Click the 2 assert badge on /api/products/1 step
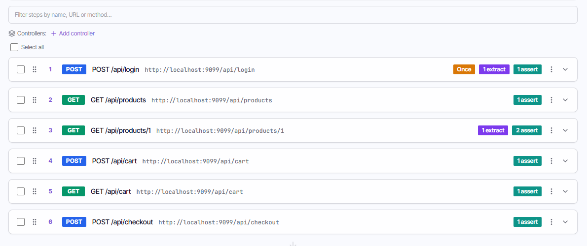Image resolution: width=587 pixels, height=246 pixels. [527, 131]
